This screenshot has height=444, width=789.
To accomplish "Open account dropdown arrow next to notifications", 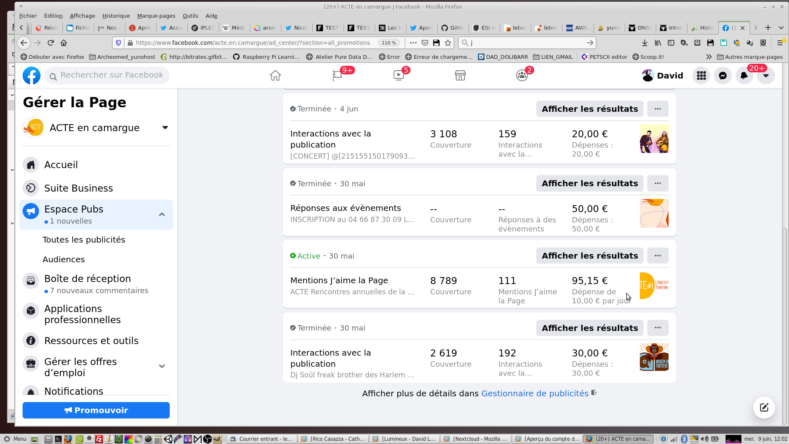I will coord(766,76).
